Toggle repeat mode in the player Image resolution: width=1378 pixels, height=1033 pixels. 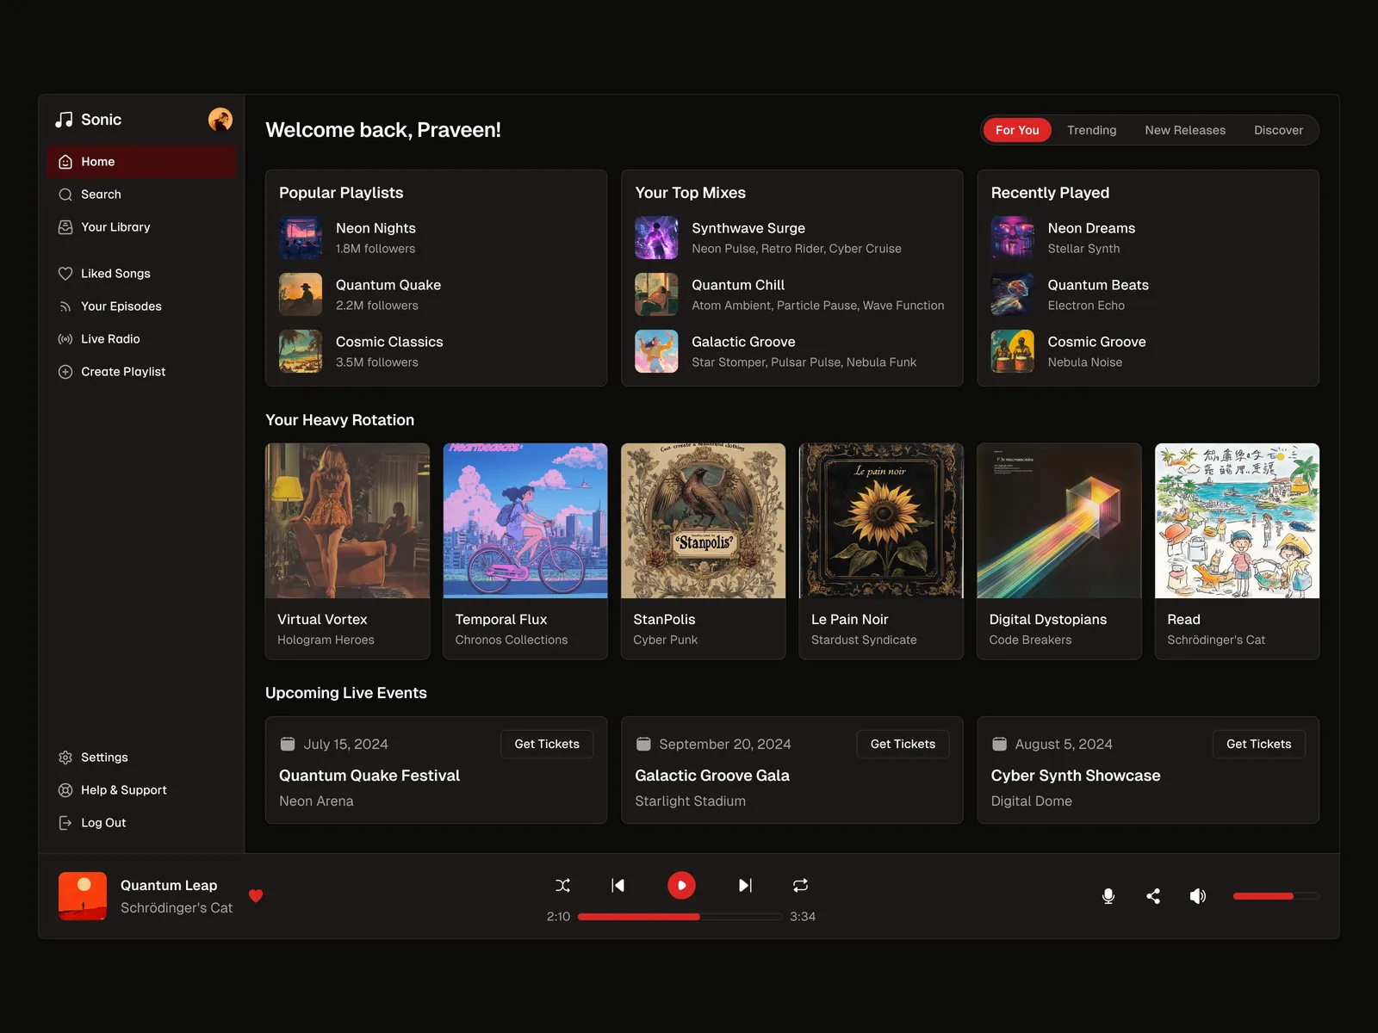(800, 885)
